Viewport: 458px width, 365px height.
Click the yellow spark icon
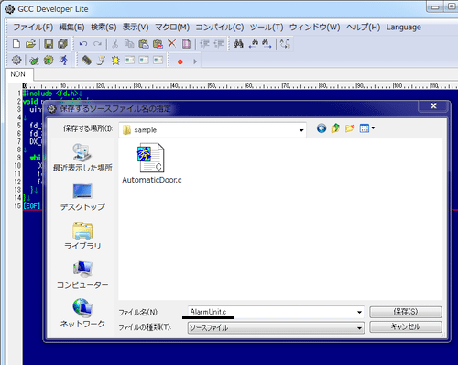pos(115,61)
